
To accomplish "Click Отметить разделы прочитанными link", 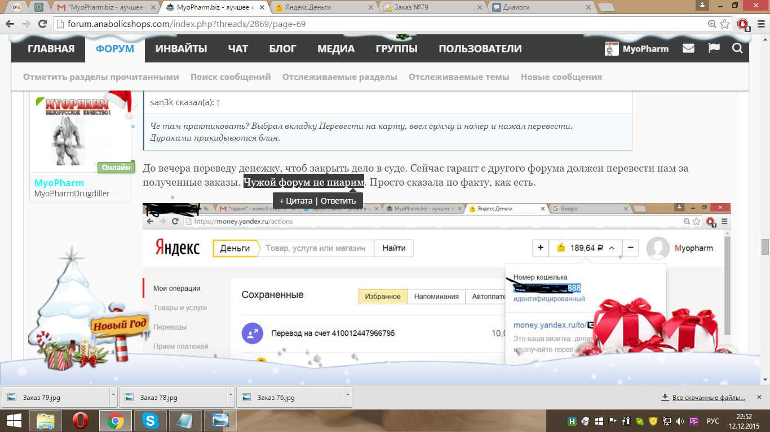I will (101, 77).
